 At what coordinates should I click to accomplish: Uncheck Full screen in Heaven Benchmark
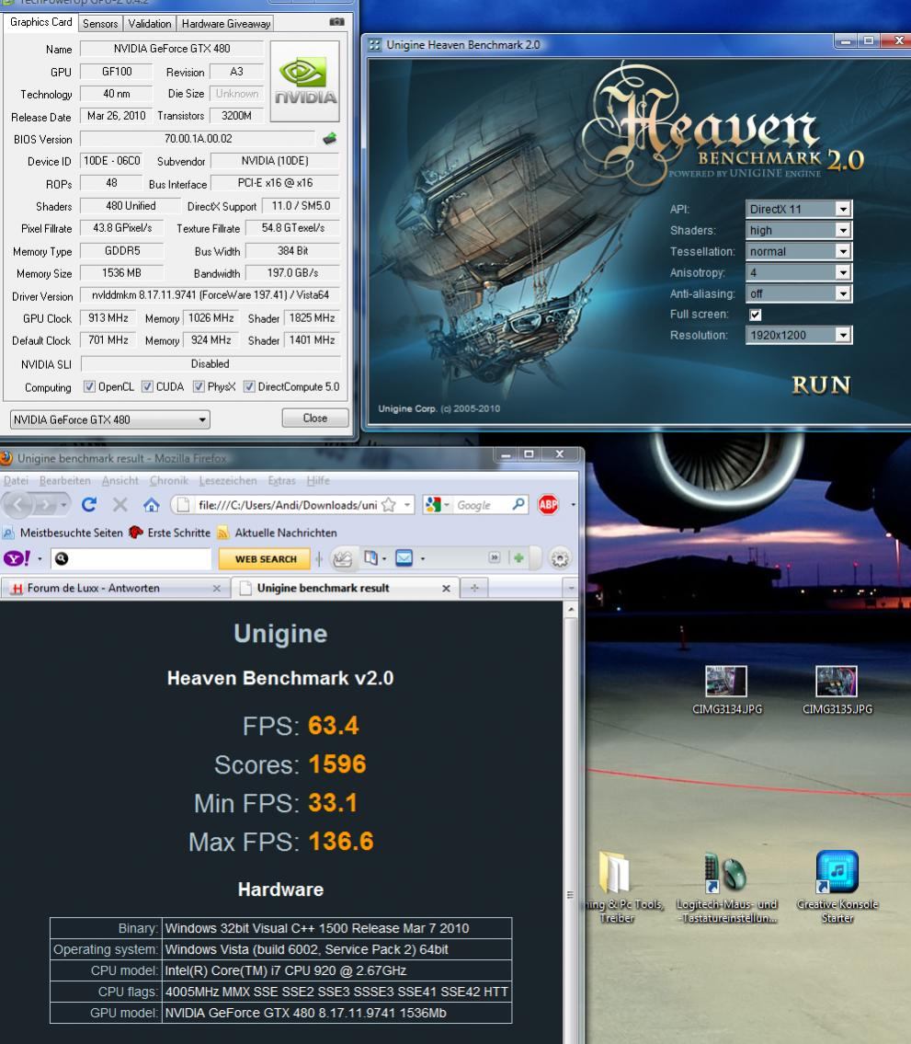point(756,315)
